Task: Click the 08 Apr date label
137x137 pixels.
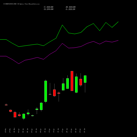Action: click(36, 130)
